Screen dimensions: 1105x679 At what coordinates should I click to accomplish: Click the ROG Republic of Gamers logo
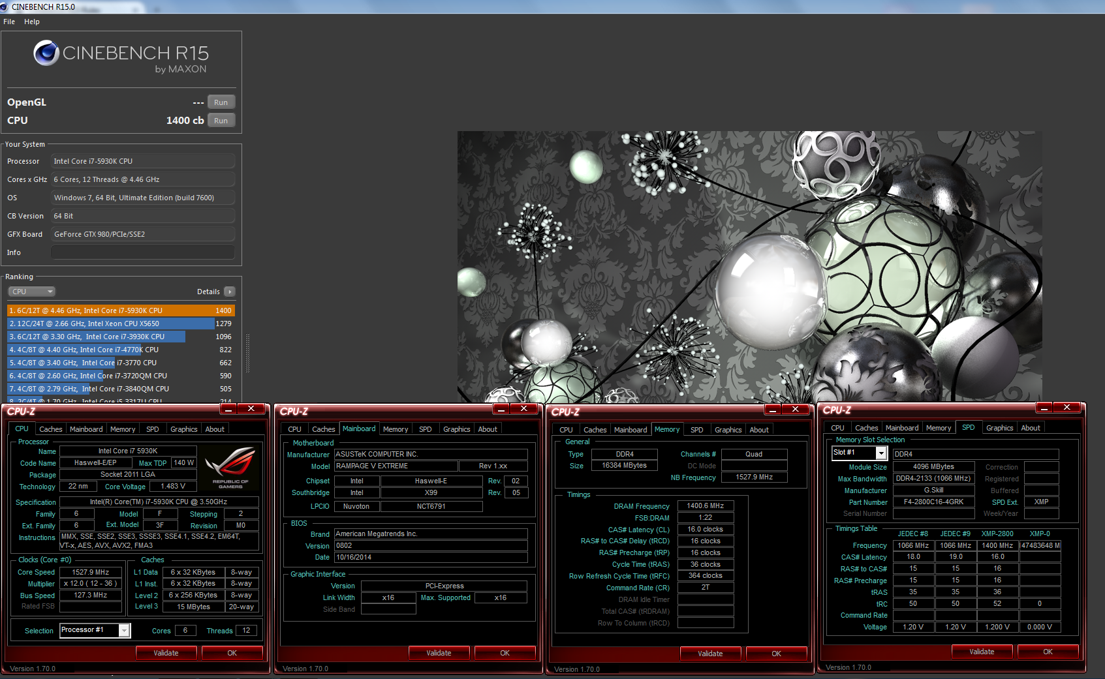click(x=230, y=468)
